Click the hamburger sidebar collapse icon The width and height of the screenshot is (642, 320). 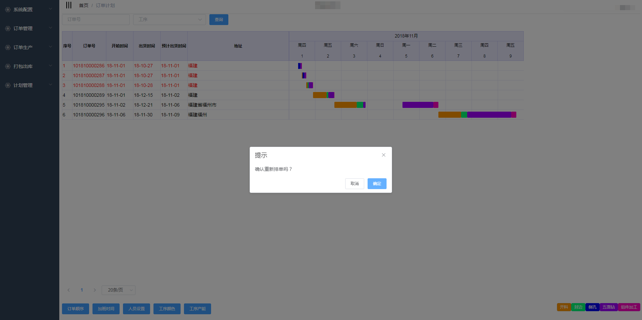(x=69, y=5)
